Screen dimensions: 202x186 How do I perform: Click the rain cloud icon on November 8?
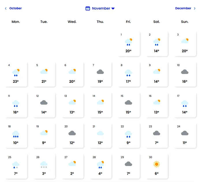click(128, 73)
